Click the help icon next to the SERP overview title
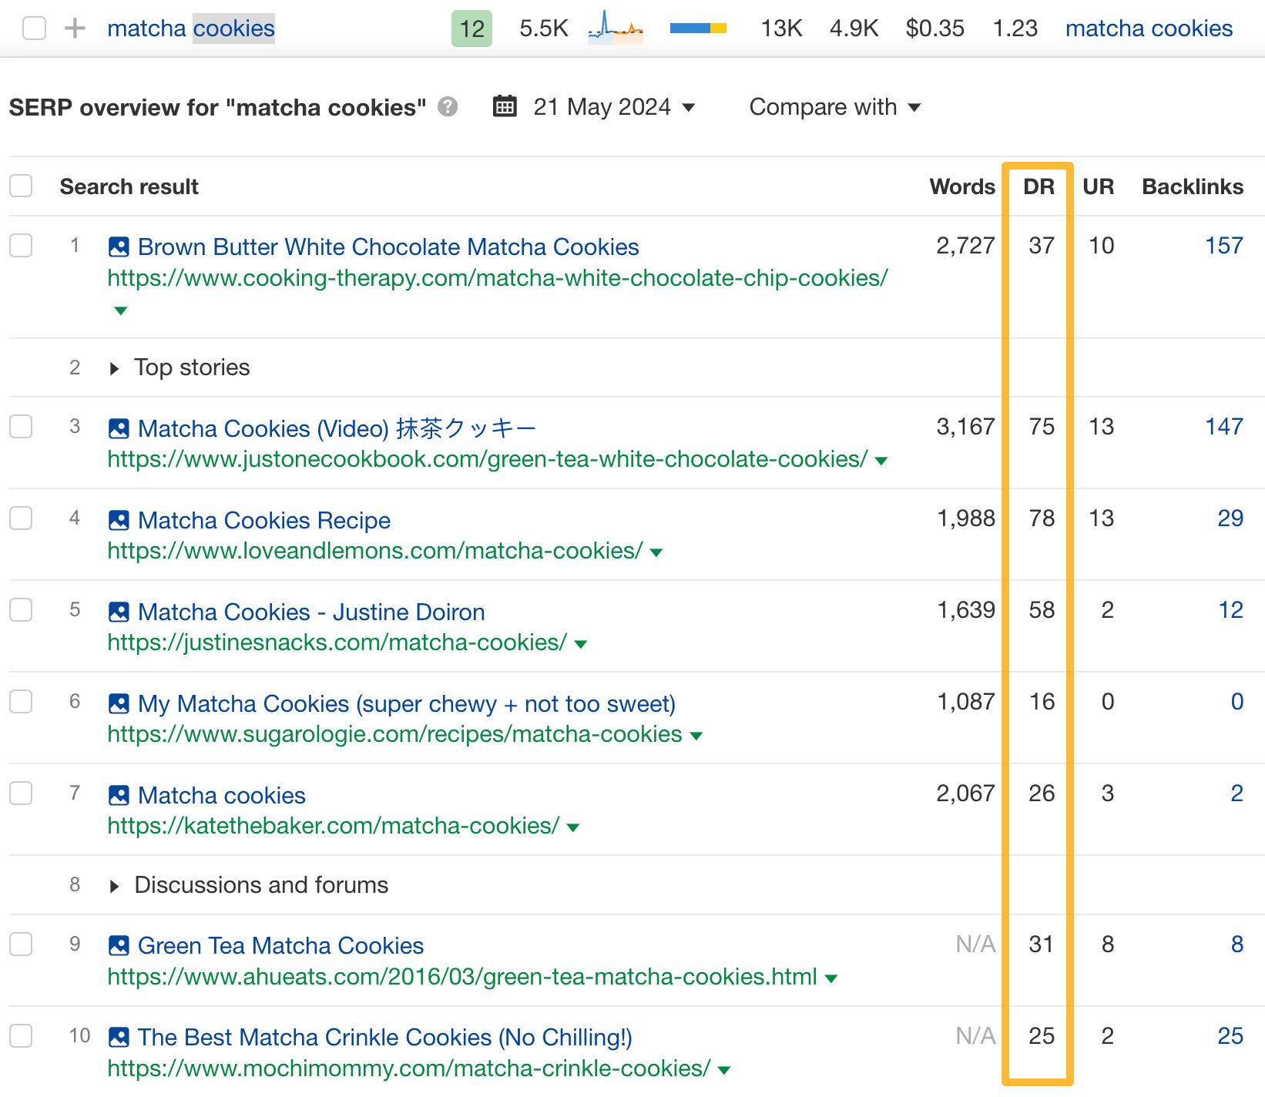1265x1097 pixels. (x=447, y=107)
